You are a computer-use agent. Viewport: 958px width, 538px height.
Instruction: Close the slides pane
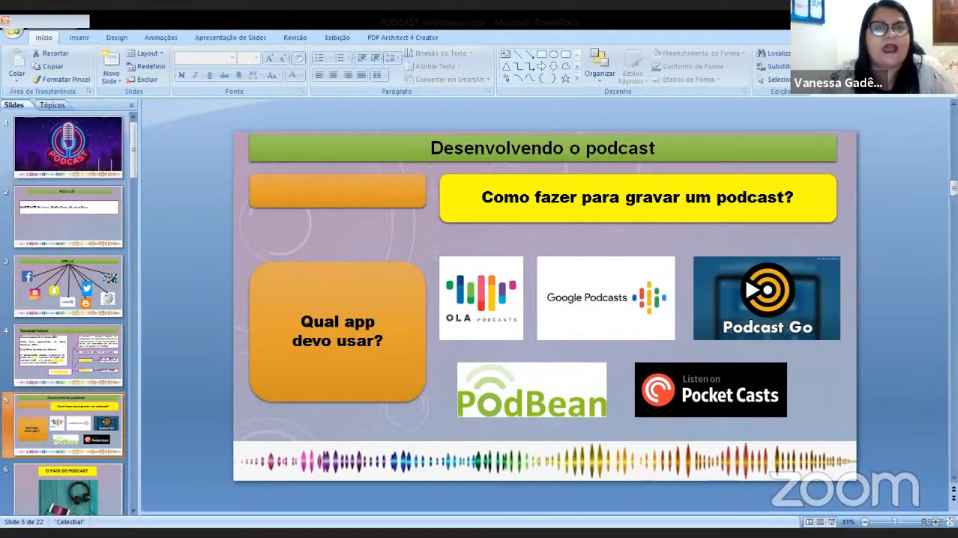tap(132, 105)
